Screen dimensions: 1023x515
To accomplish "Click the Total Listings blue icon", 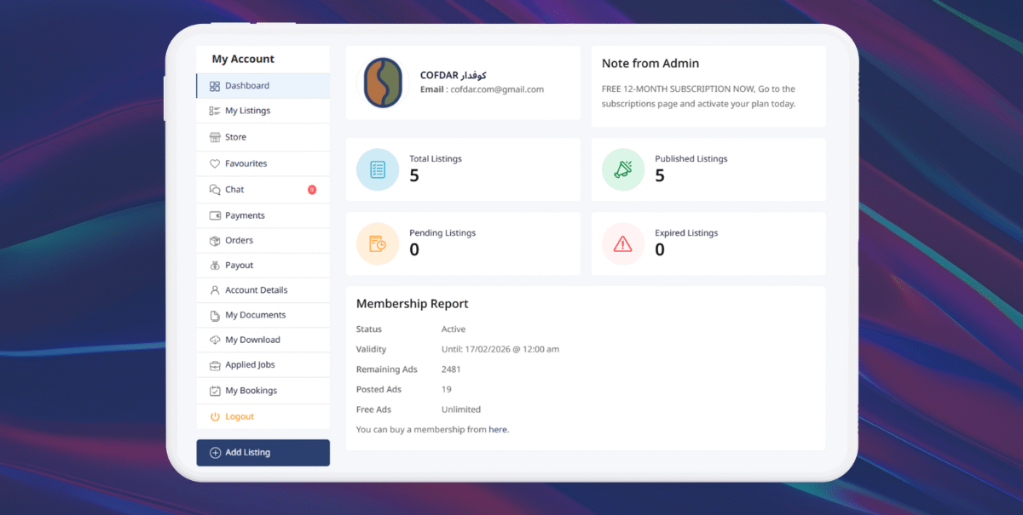I will coord(378,169).
